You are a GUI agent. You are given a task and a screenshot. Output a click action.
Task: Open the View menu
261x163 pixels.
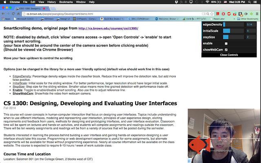coord(41,2)
